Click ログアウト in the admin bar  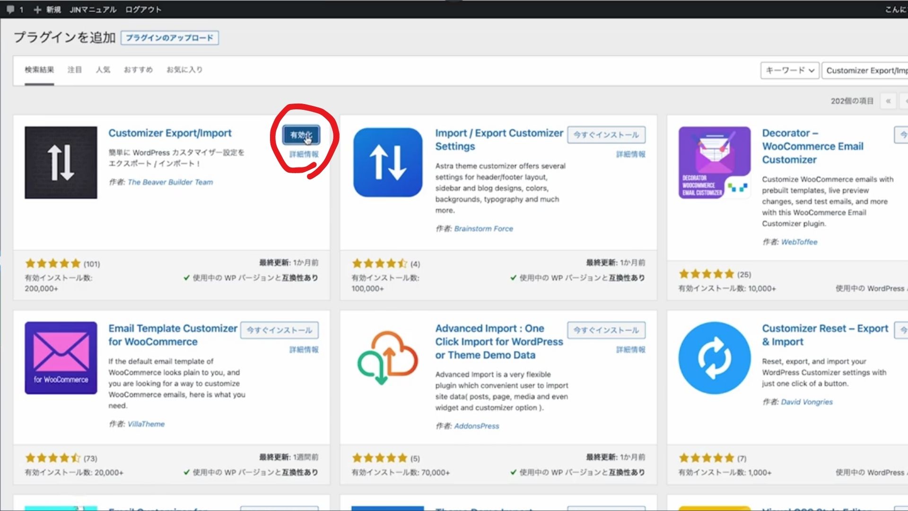pyautogui.click(x=143, y=9)
